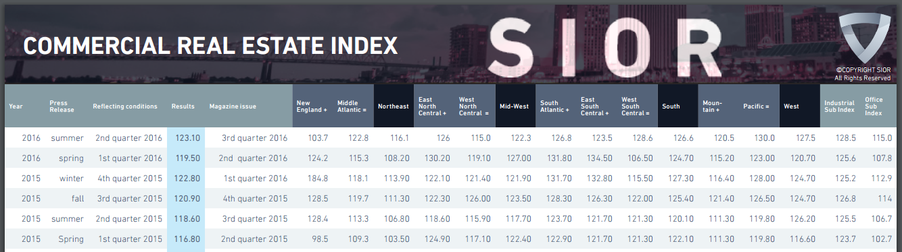Click the 'winter' press release cell
902x252 pixels.
coord(71,179)
